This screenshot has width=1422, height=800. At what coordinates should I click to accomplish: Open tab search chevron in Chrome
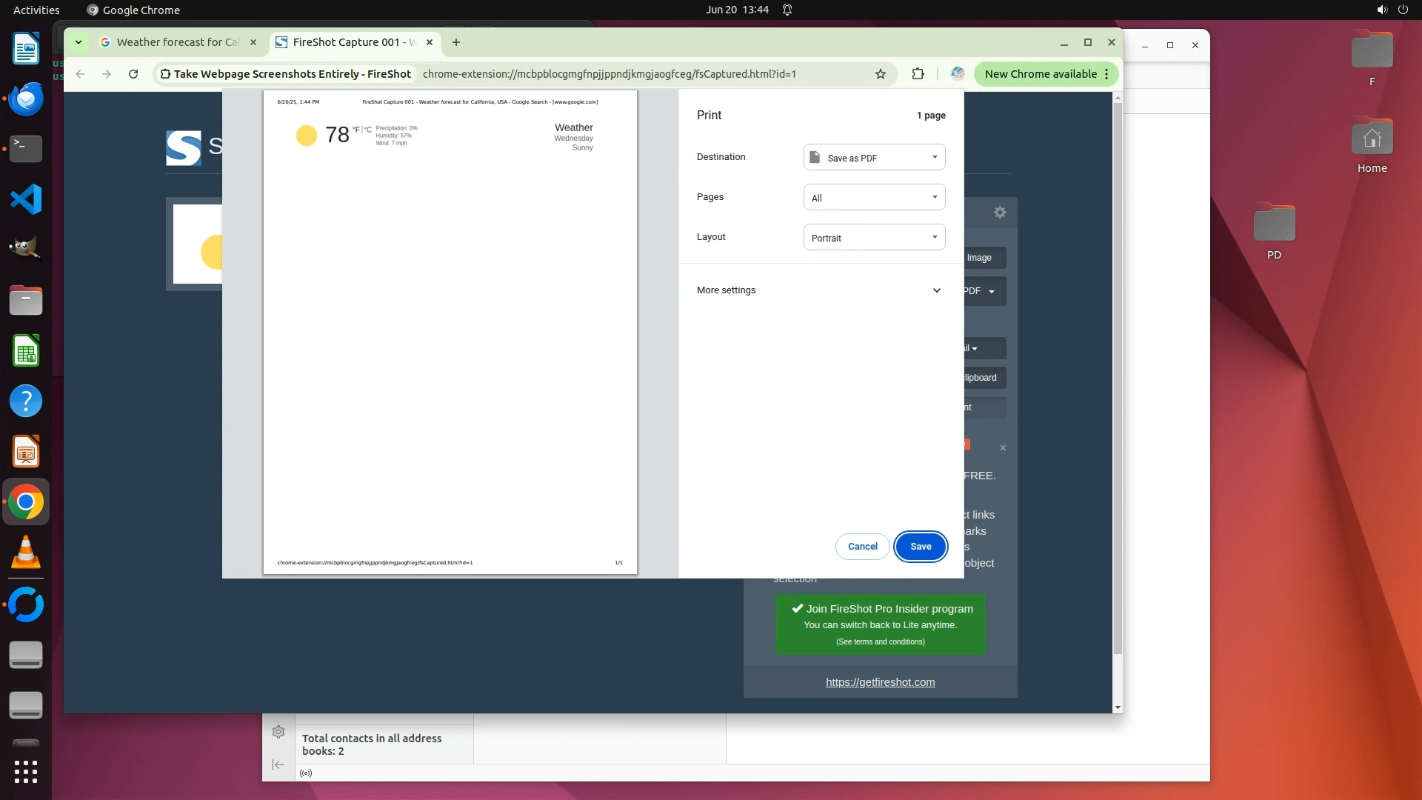point(78,42)
